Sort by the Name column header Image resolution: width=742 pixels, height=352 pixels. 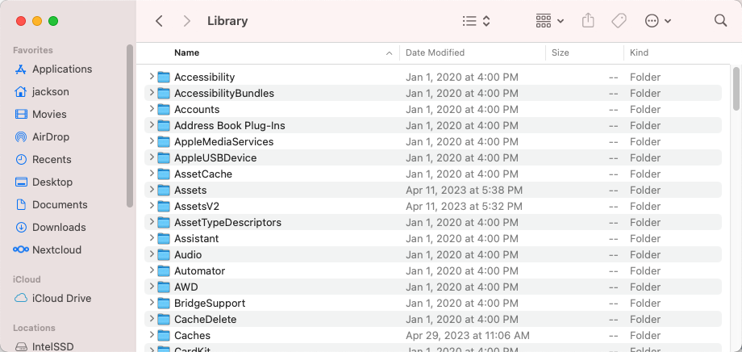[187, 53]
